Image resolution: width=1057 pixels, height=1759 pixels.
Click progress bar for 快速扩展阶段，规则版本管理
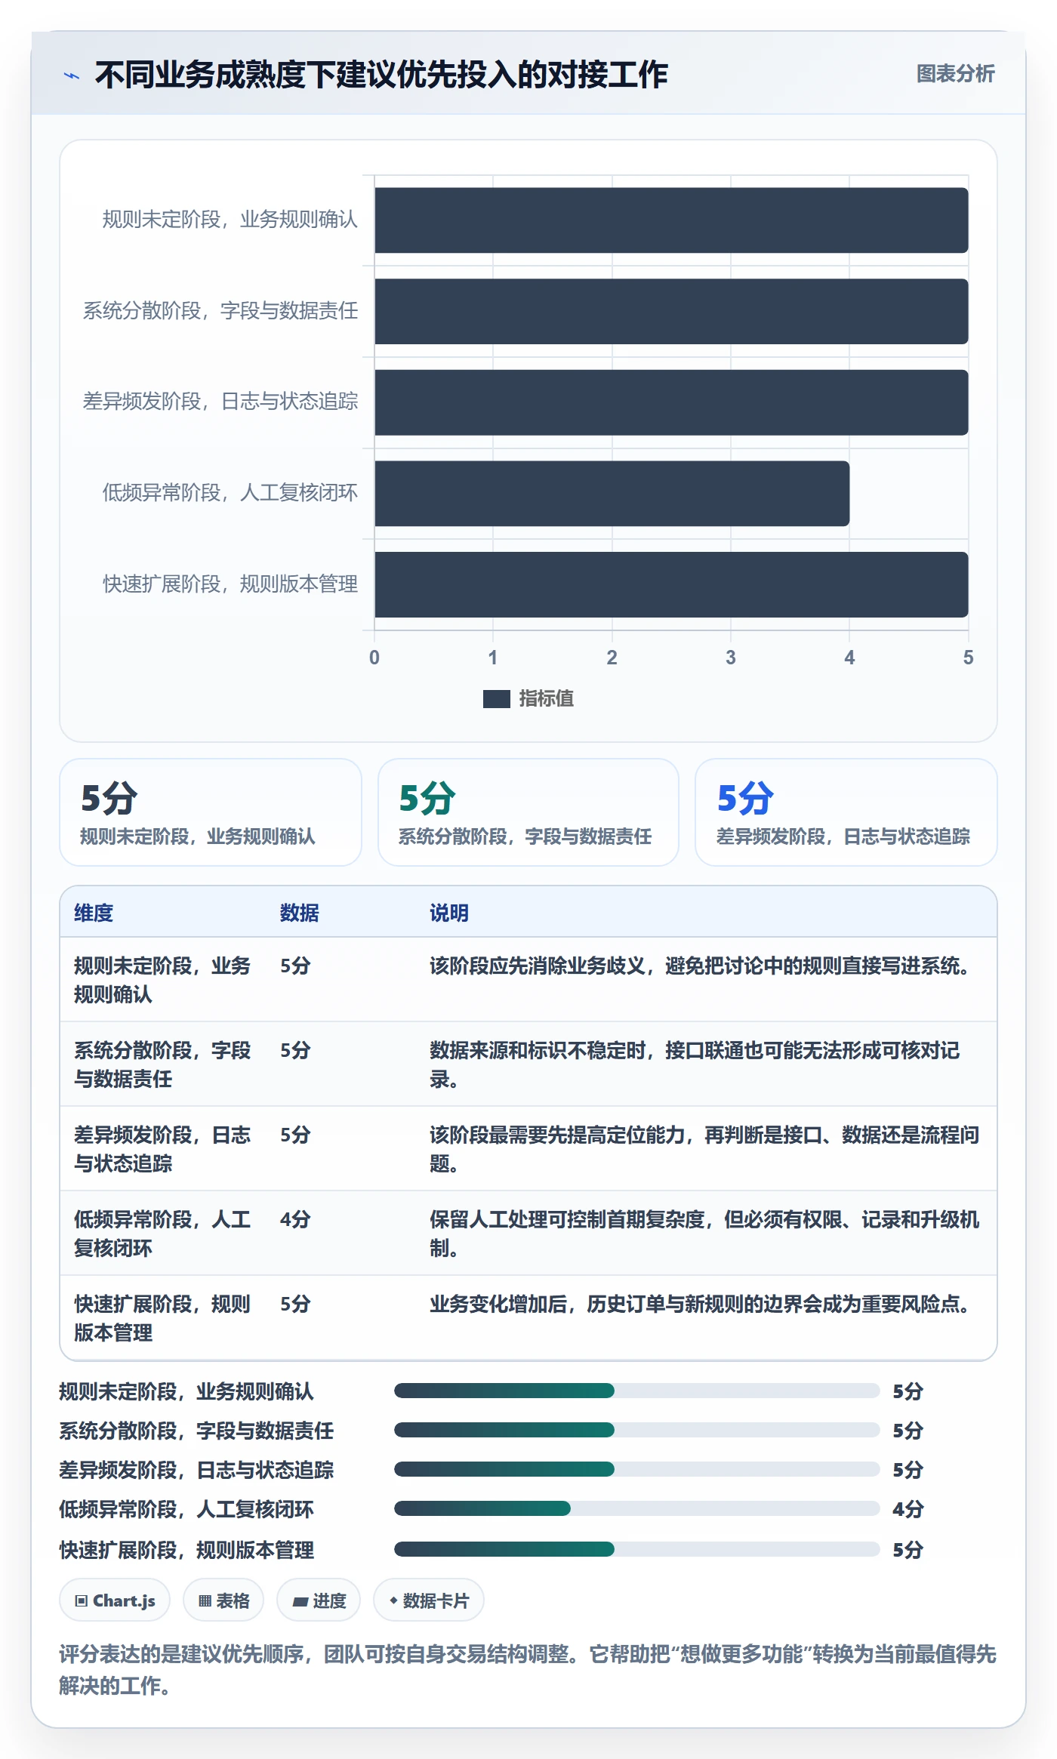point(637,1549)
